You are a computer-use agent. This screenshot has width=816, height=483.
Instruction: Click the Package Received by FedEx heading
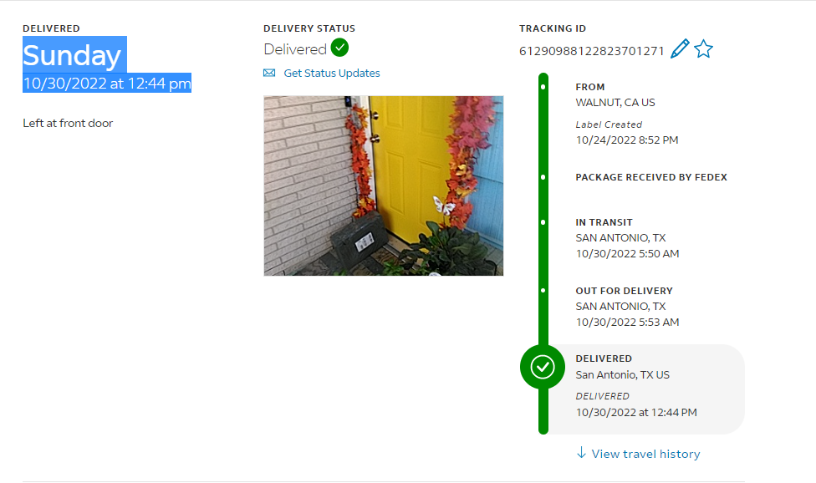(x=651, y=177)
